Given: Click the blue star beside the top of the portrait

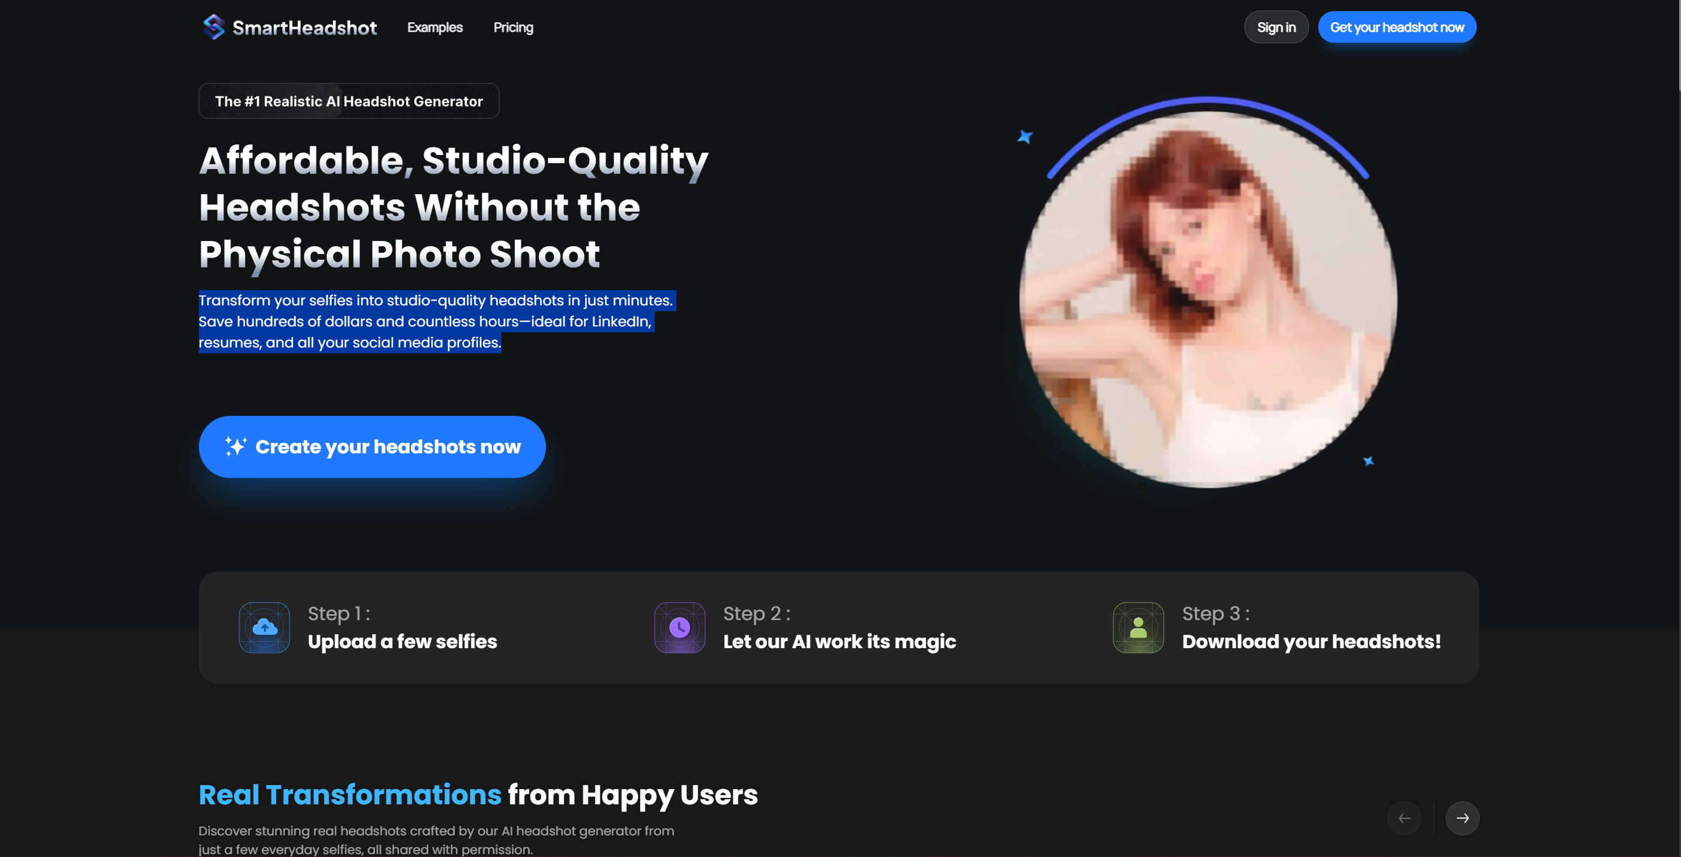Looking at the screenshot, I should point(1025,136).
